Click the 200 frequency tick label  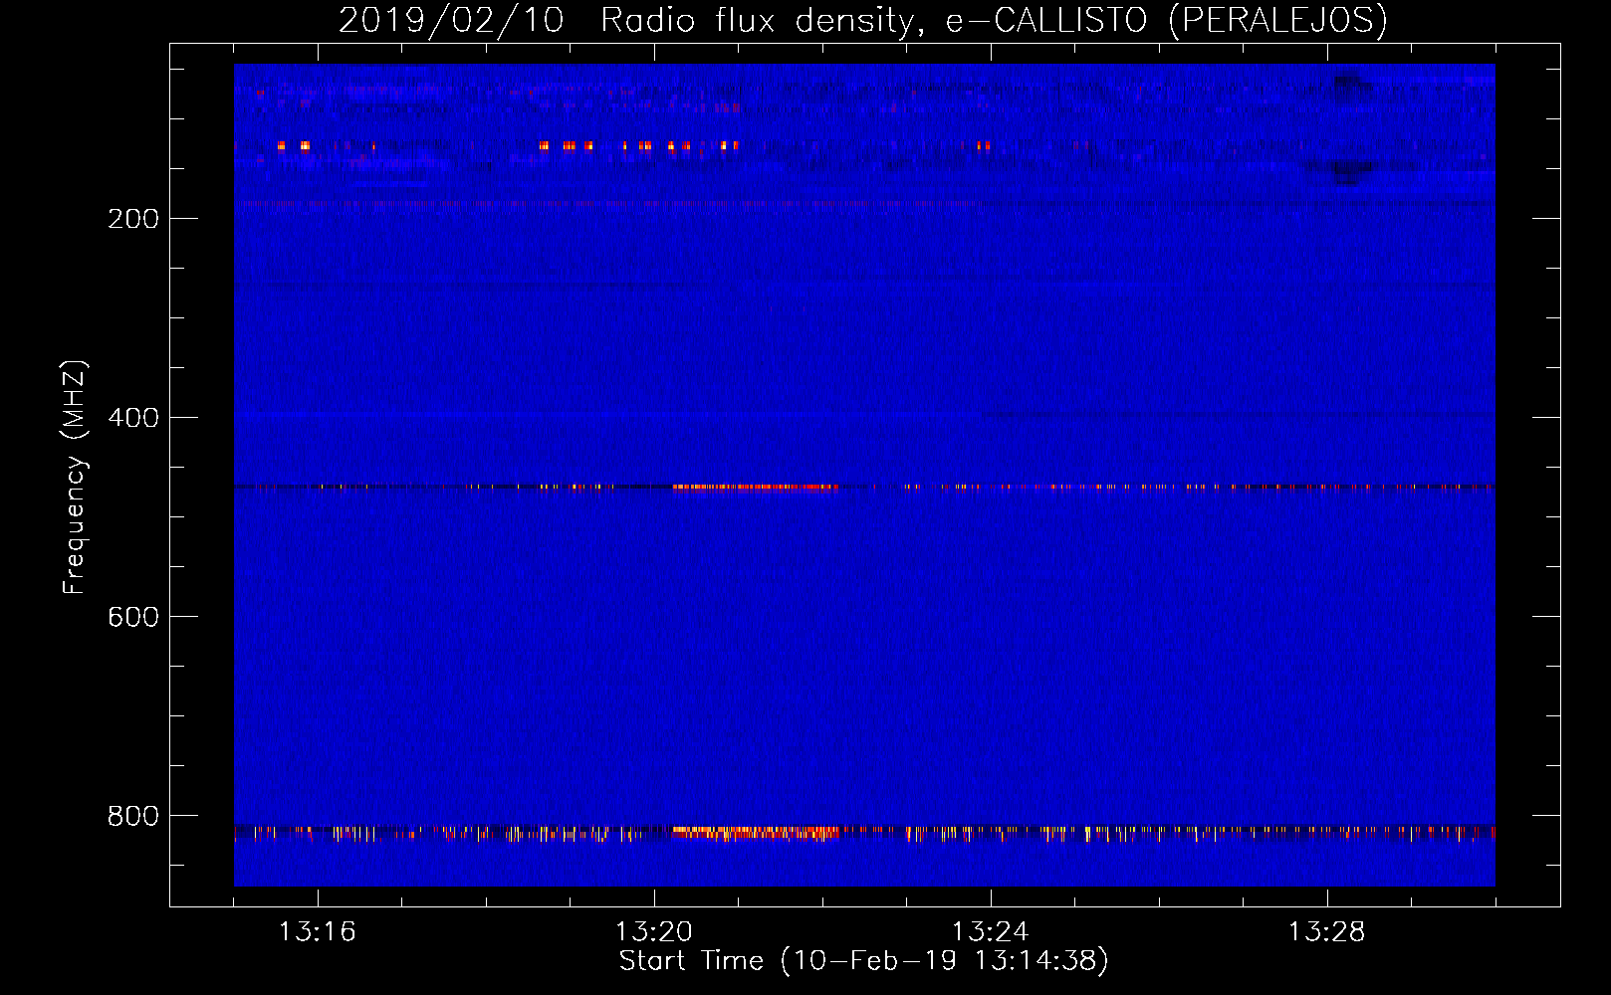click(x=133, y=219)
